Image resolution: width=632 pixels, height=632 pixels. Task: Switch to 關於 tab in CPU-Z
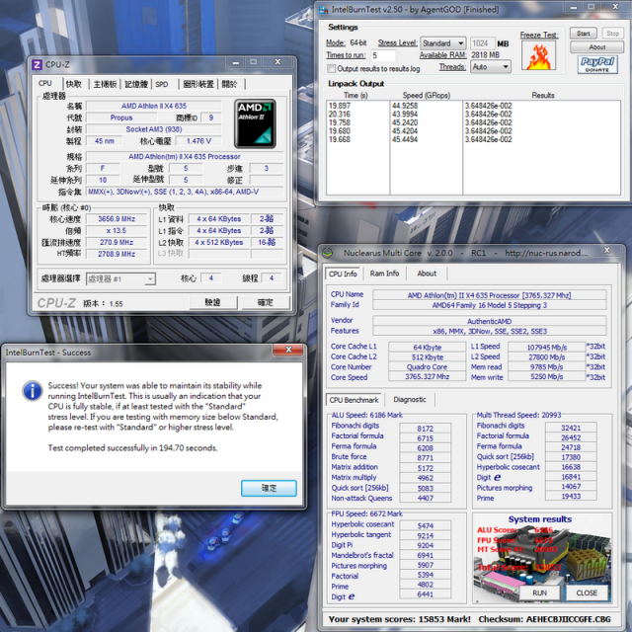point(230,84)
